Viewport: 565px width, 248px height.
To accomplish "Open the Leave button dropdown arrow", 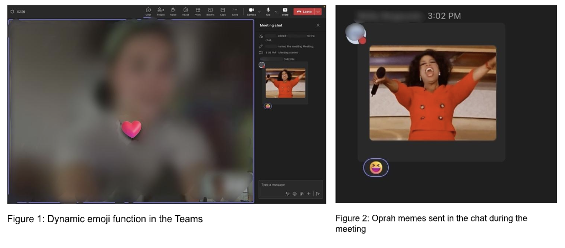I will pos(318,11).
